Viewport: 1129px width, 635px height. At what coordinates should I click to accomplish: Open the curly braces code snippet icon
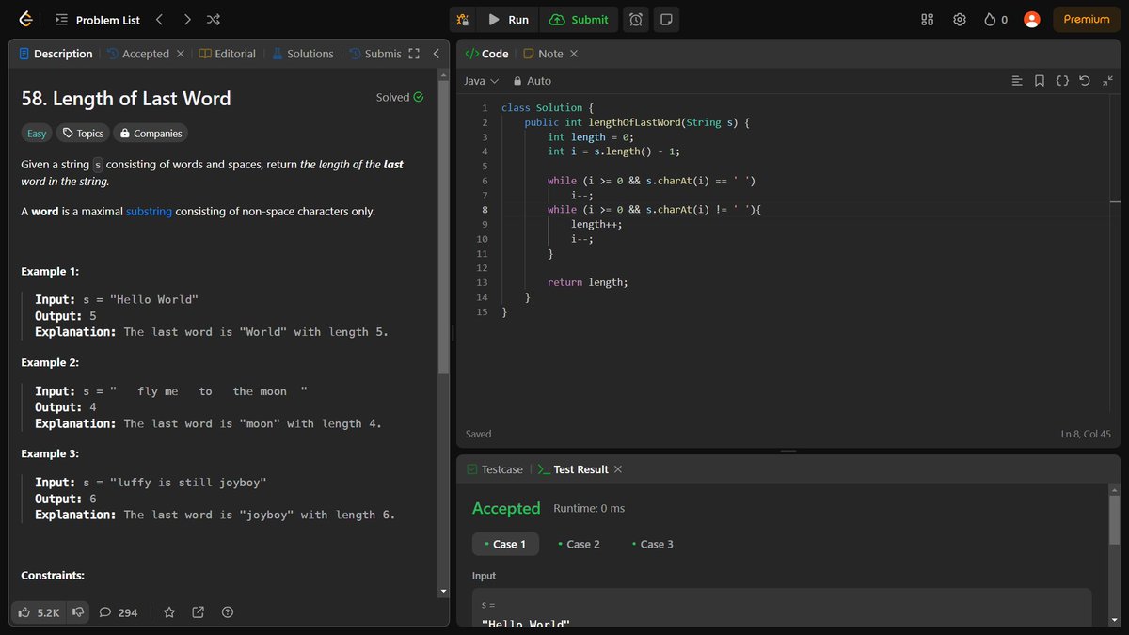[1062, 81]
